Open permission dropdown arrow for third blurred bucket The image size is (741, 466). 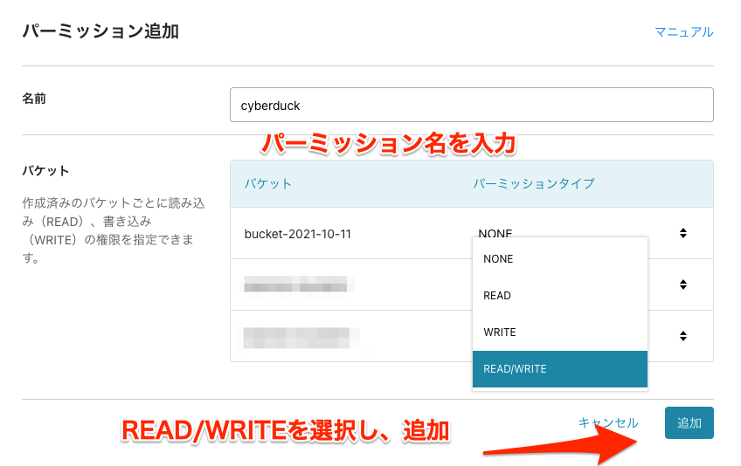coord(682,336)
